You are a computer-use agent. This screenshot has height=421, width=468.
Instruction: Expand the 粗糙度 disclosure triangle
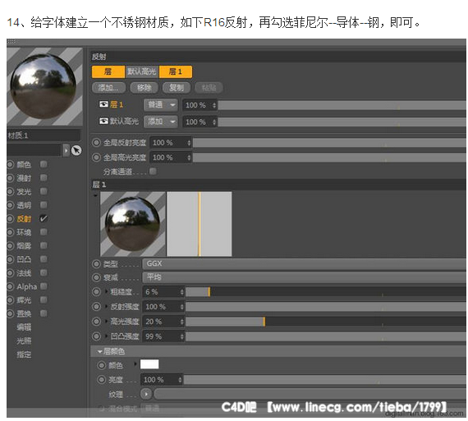[106, 291]
